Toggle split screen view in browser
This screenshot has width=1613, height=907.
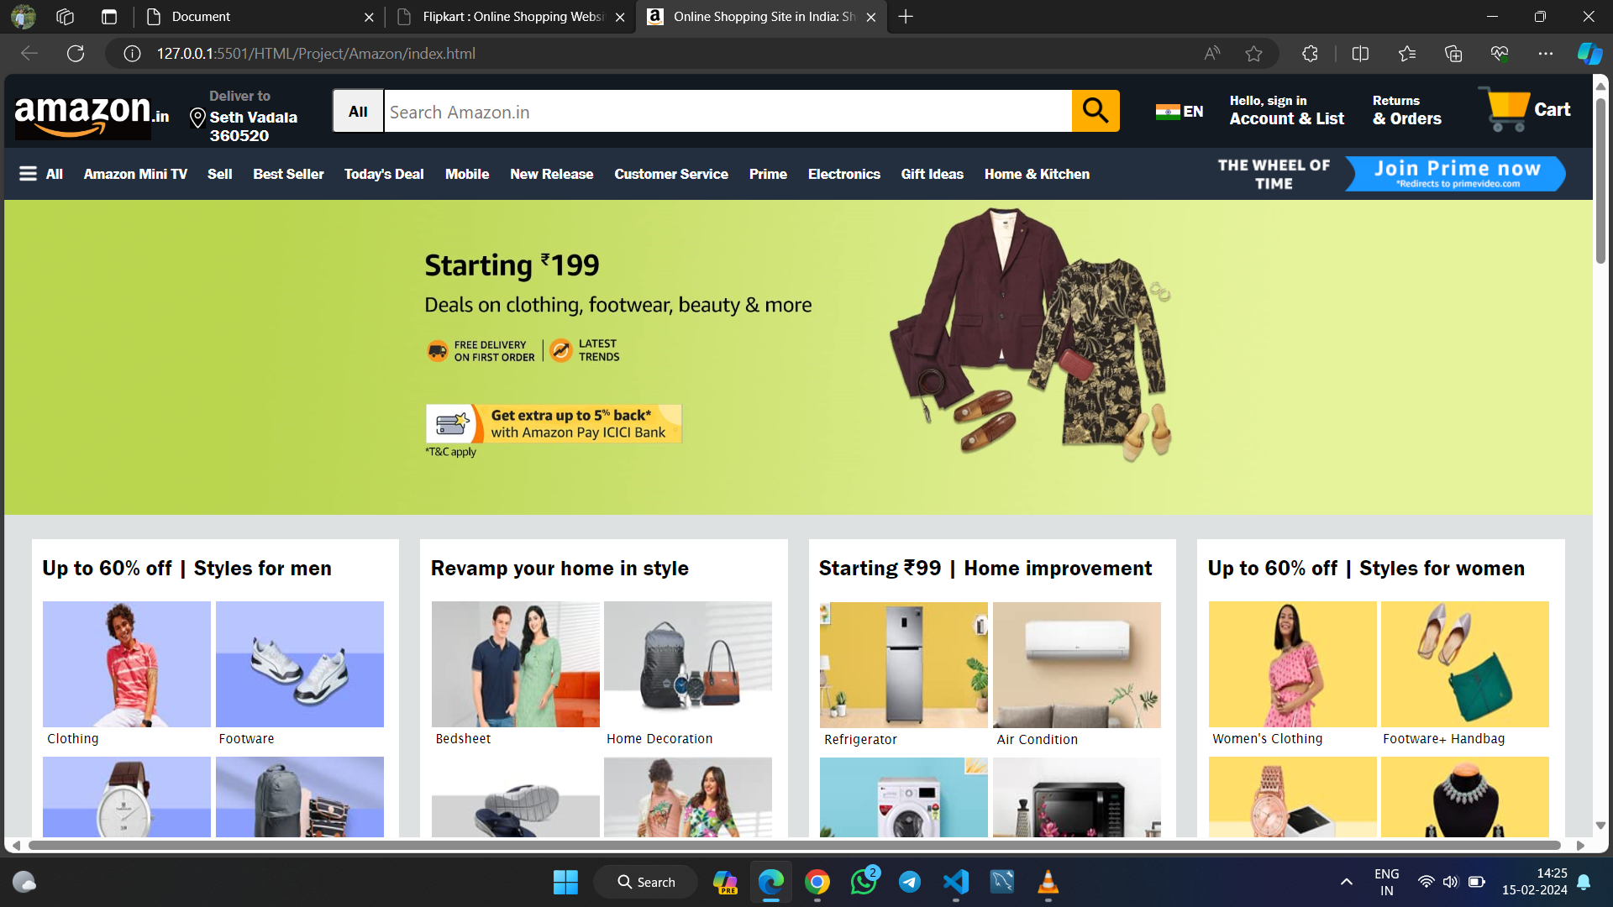pos(1360,54)
